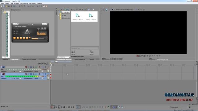Click the Undo icon in main toolbar
198x111 pixels.
pyautogui.click(x=28, y=6)
